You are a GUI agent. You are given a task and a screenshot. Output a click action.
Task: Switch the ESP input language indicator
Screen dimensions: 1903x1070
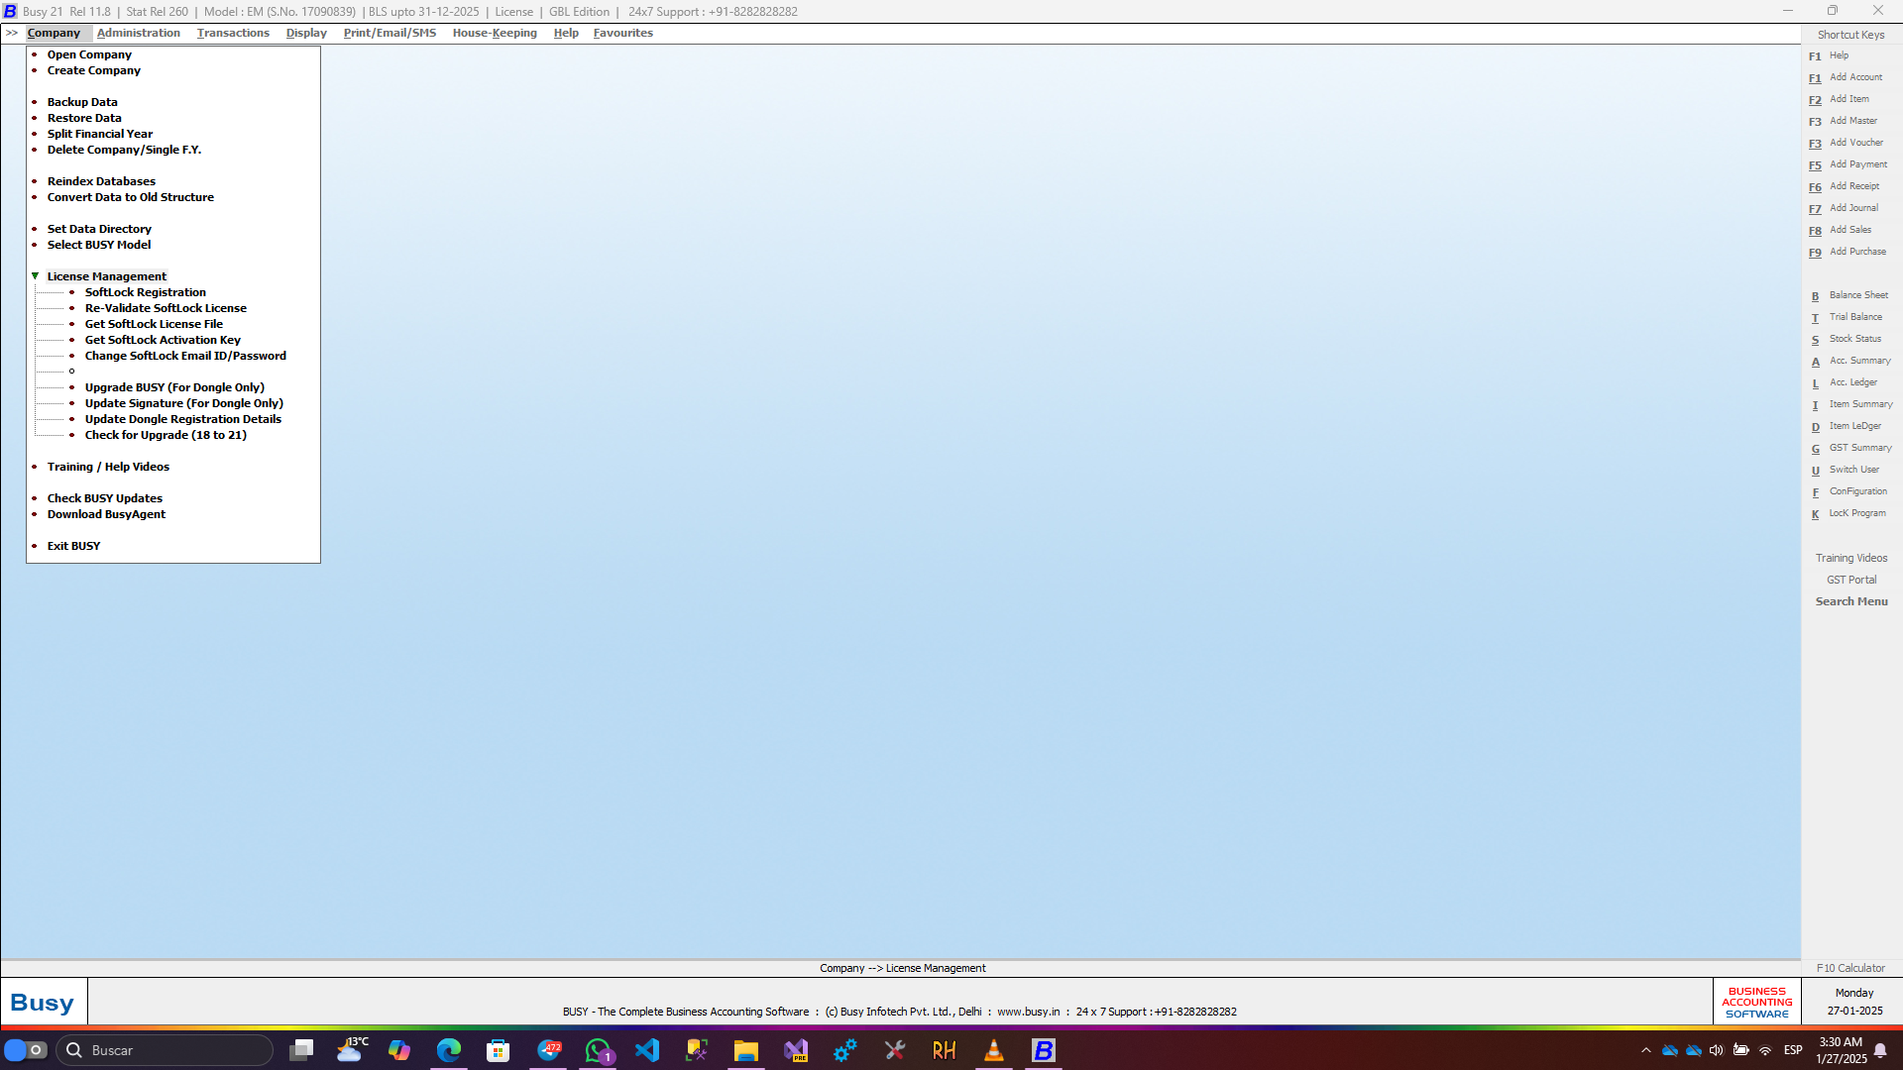1793,1050
